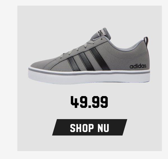The height and width of the screenshot is (159, 168).
Task: Tap the adidas label on the shoe tongue
Action: click(101, 33)
